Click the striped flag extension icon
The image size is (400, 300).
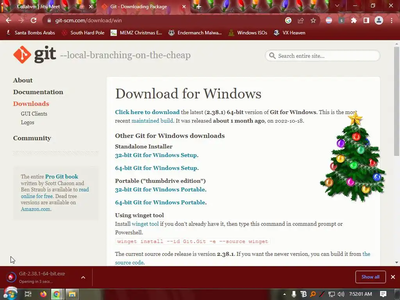[329, 20]
